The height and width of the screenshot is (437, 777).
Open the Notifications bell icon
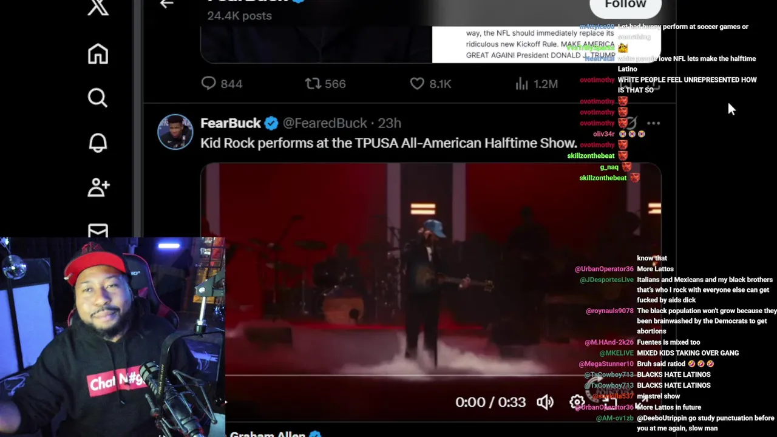[x=98, y=142]
